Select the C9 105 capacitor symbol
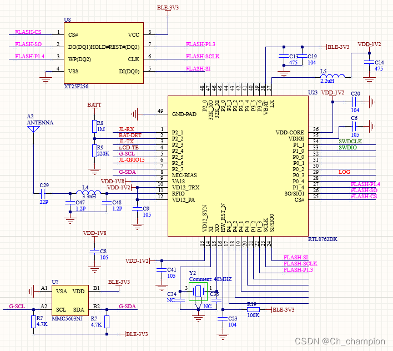The image size is (393, 351). coord(137,209)
